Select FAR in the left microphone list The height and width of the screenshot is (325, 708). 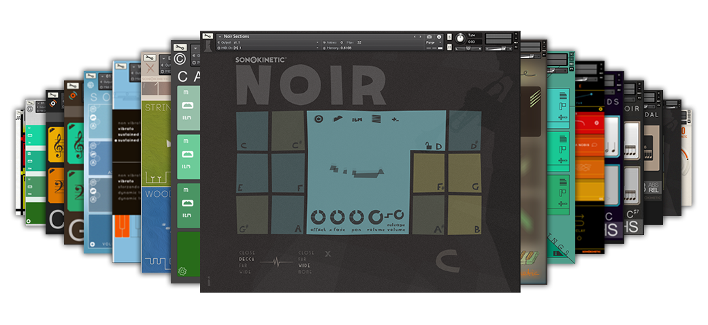click(x=244, y=266)
